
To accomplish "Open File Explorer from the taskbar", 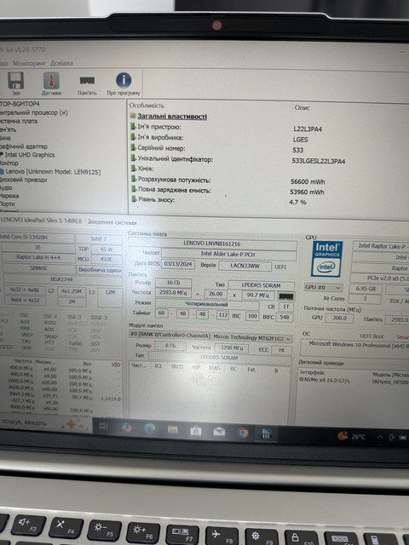I will pyautogui.click(x=172, y=430).
